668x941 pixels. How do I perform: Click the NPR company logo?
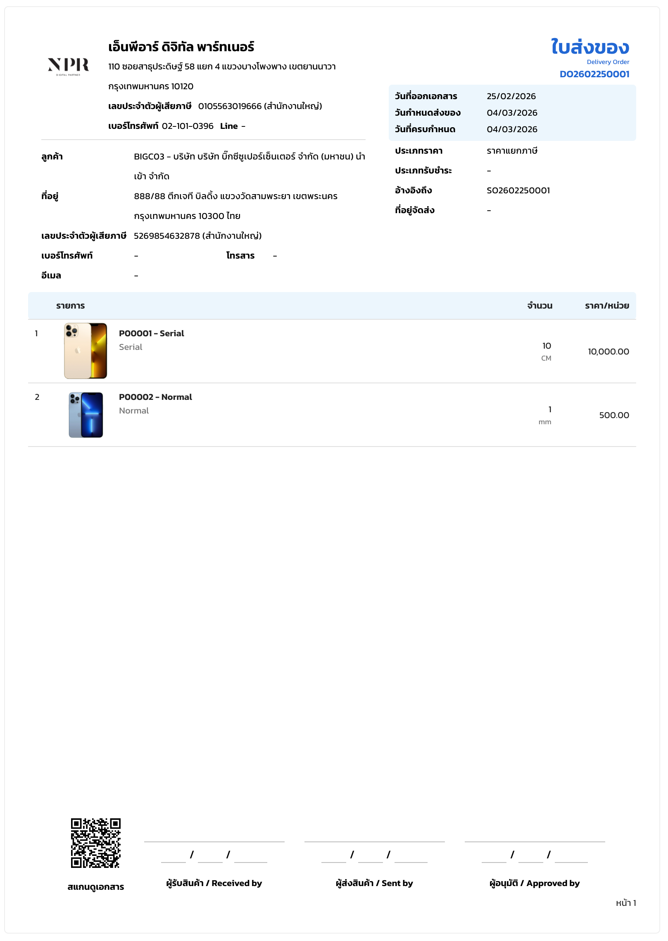click(x=68, y=66)
